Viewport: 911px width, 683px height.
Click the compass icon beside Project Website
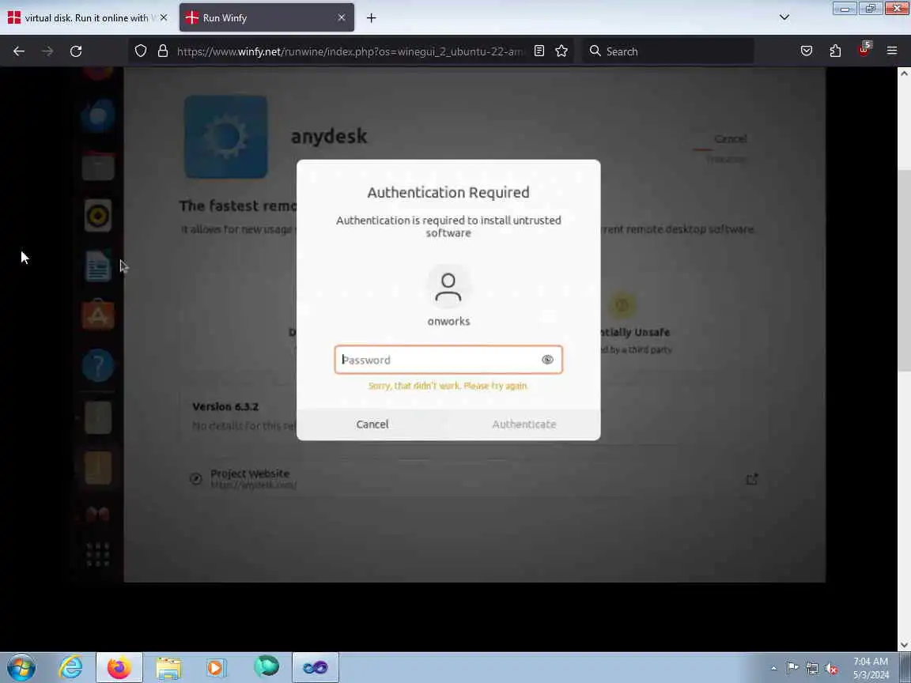coord(196,478)
